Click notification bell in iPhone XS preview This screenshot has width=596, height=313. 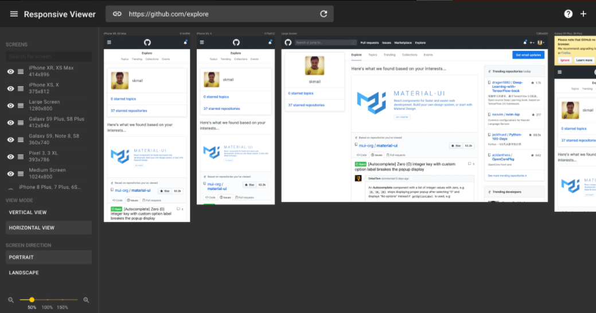270,42
